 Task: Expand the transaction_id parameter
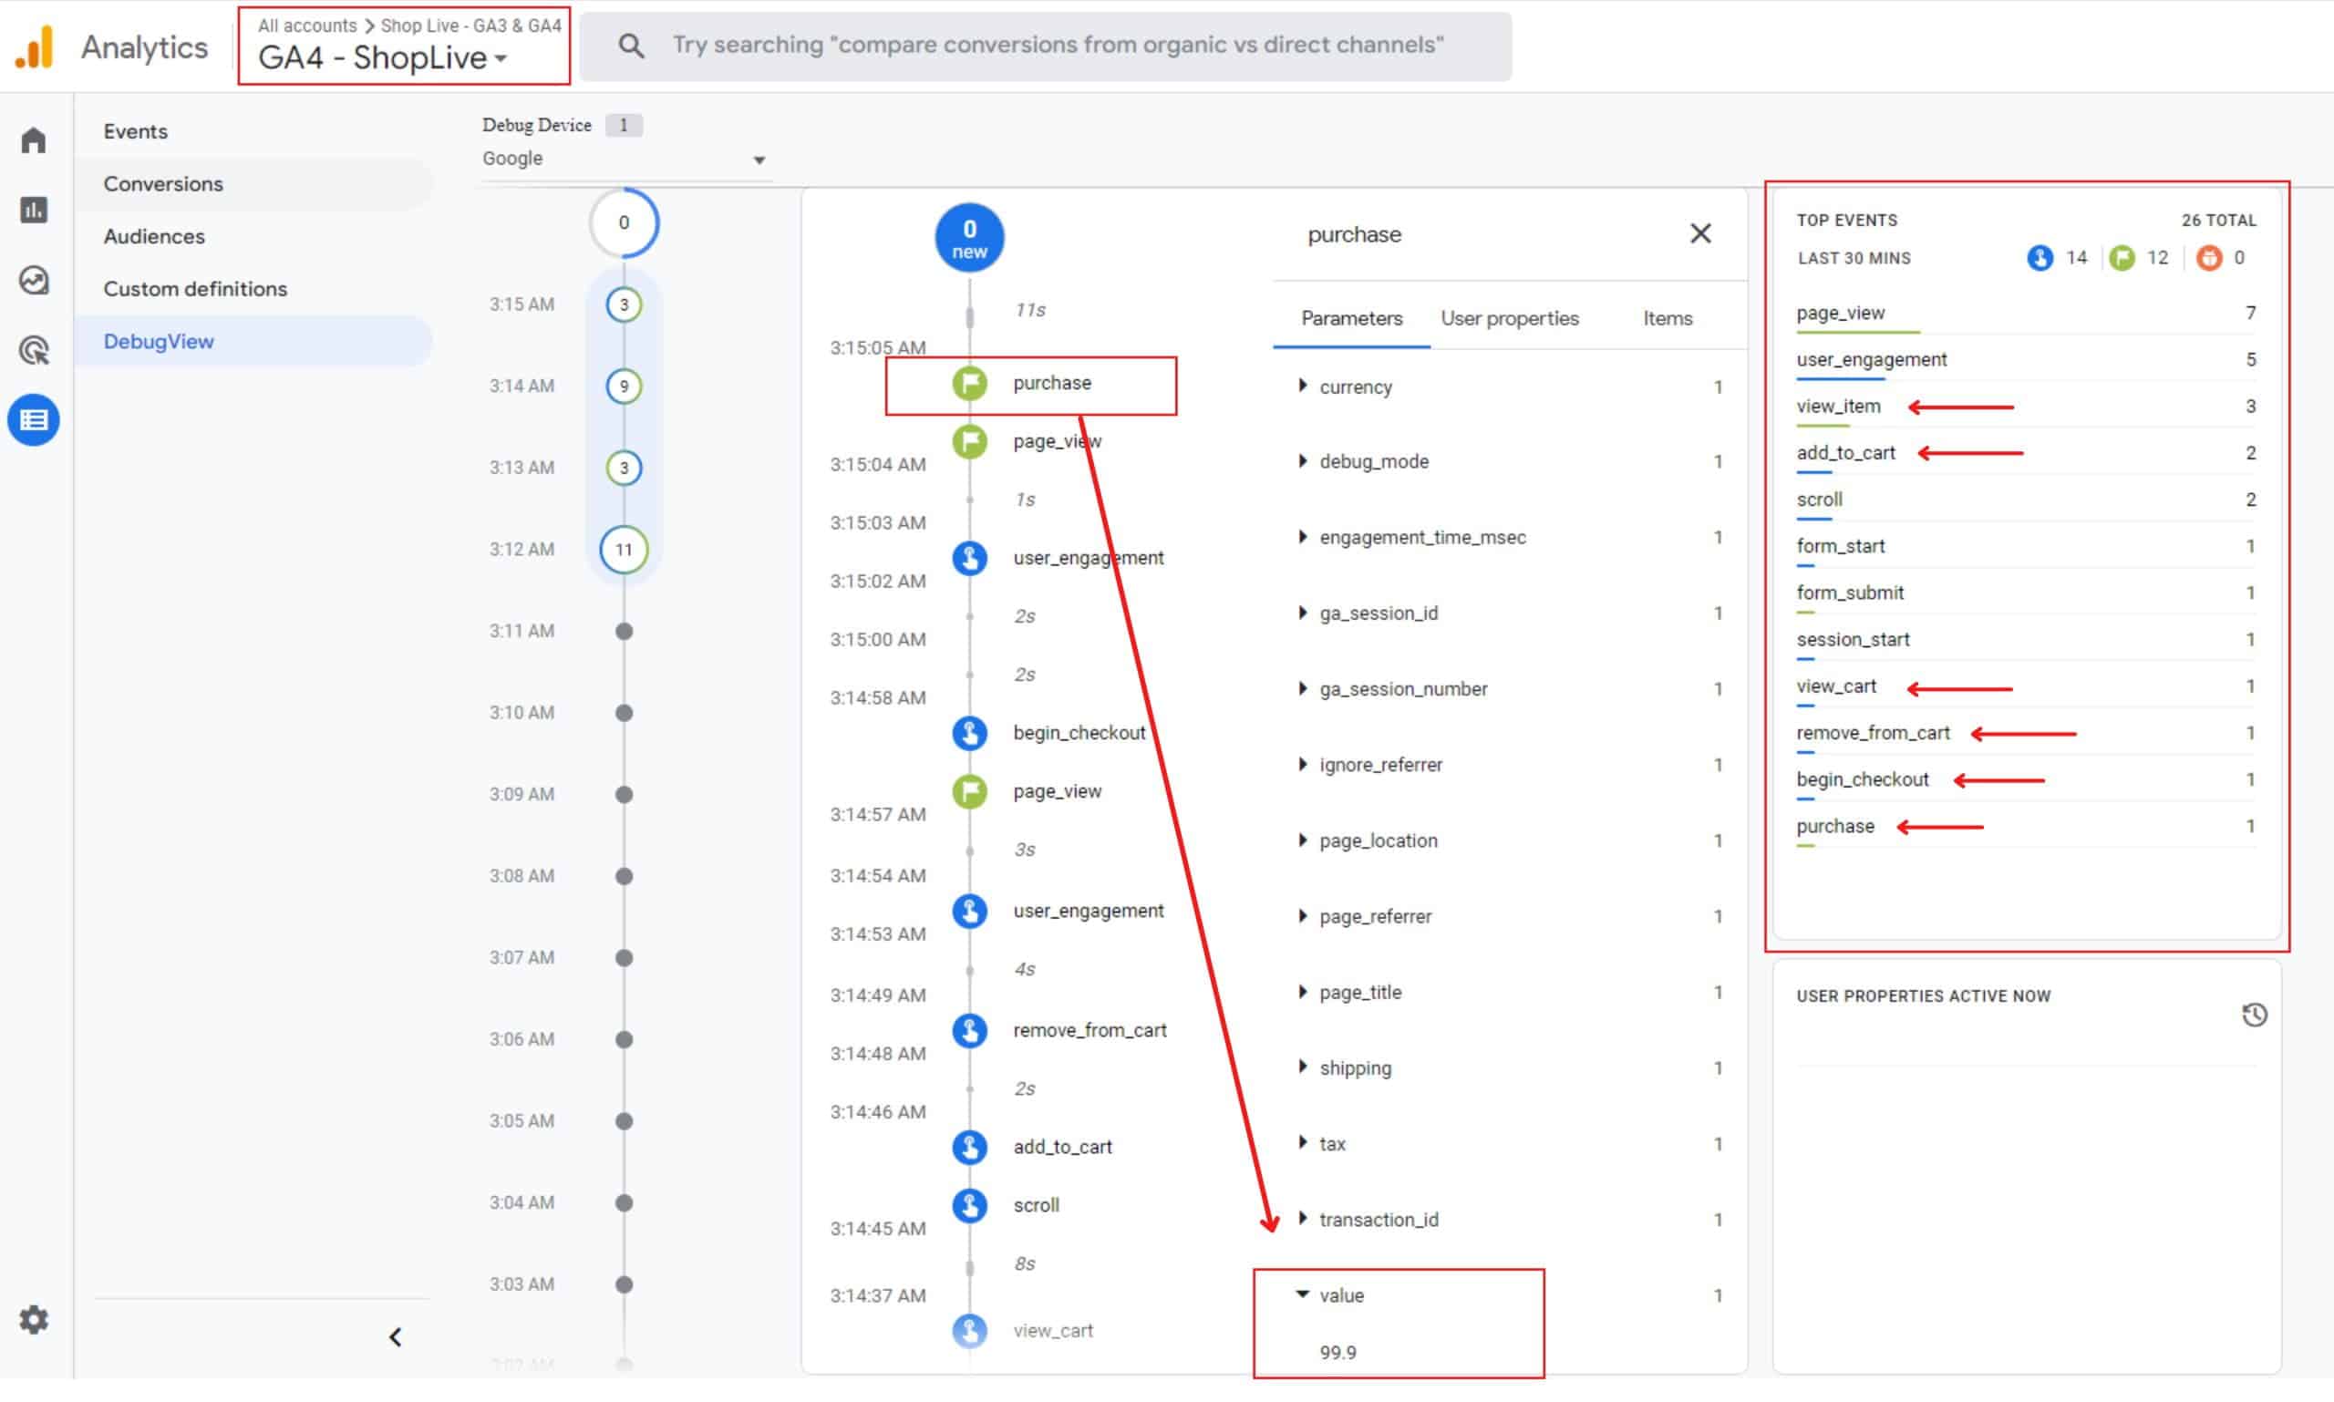click(x=1303, y=1219)
